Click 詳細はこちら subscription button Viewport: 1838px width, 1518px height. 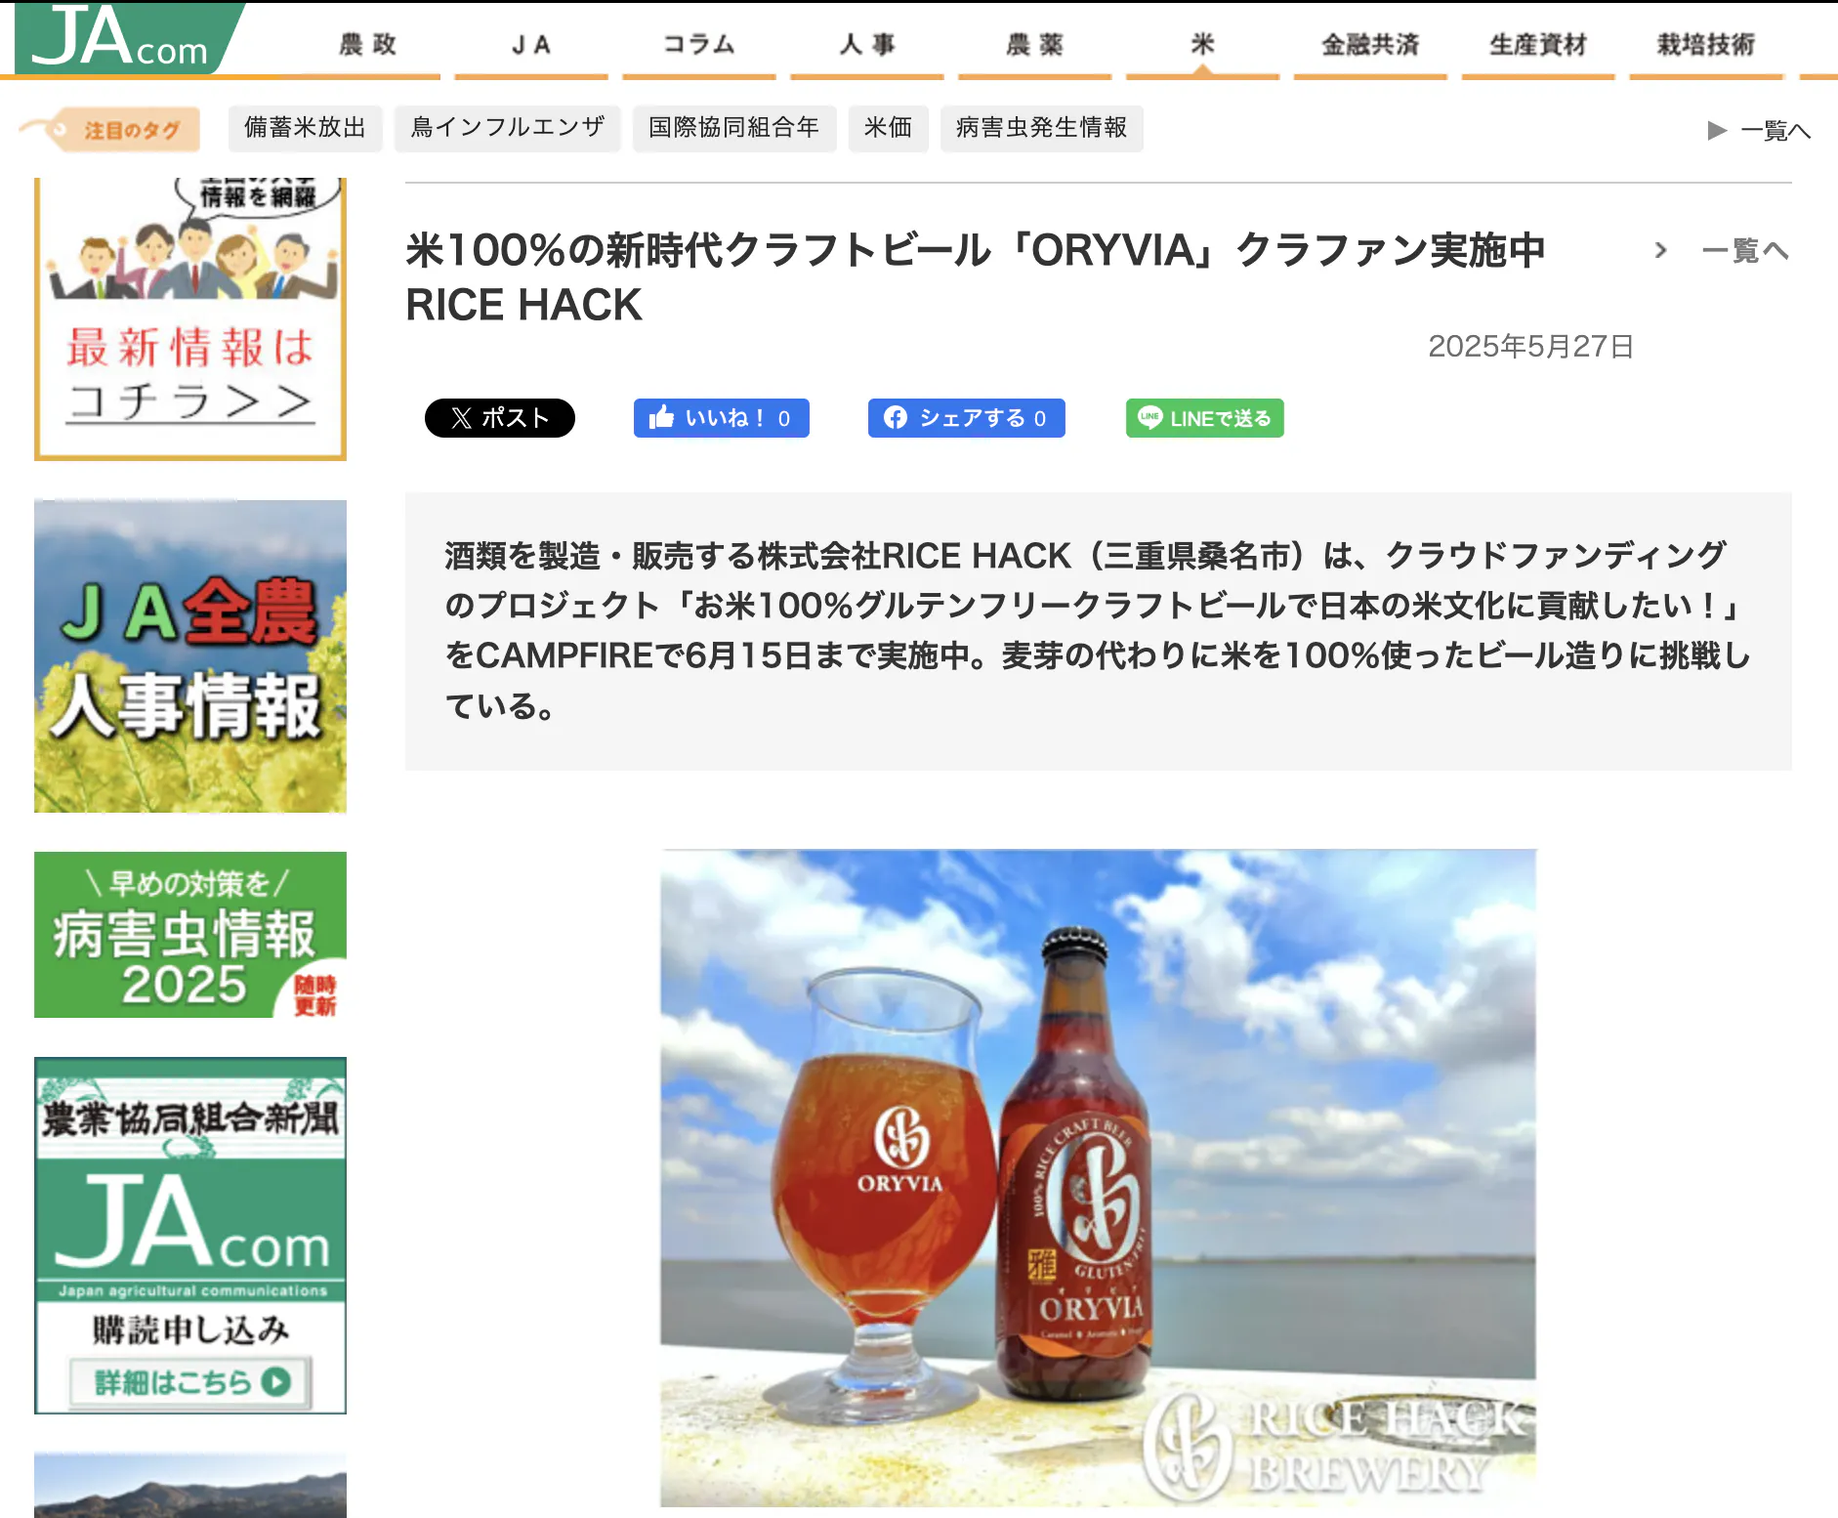(190, 1382)
